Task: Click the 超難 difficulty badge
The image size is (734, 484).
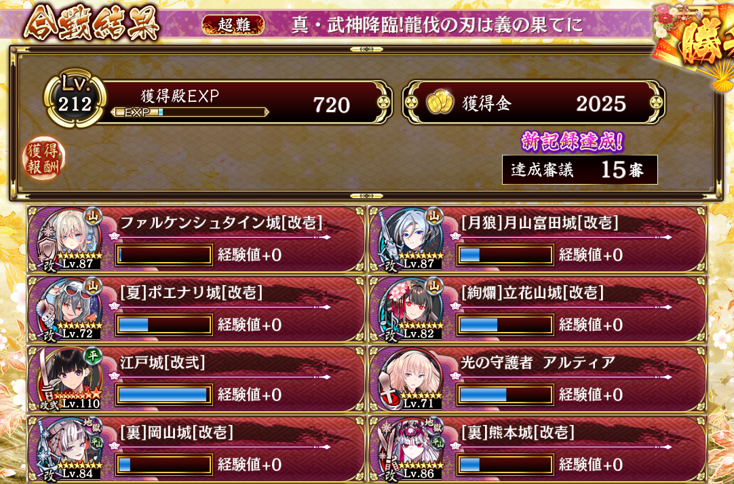Action: coord(233,25)
